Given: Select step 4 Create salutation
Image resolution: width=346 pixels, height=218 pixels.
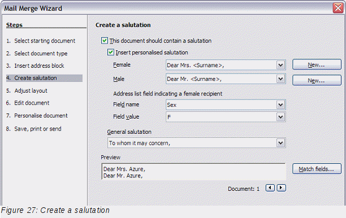Looking at the screenshot, I should (x=44, y=78).
